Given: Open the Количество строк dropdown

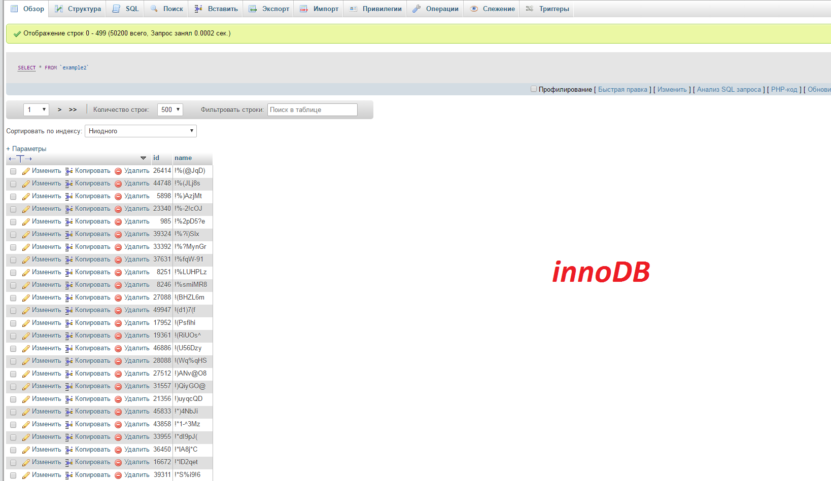Looking at the screenshot, I should point(170,109).
